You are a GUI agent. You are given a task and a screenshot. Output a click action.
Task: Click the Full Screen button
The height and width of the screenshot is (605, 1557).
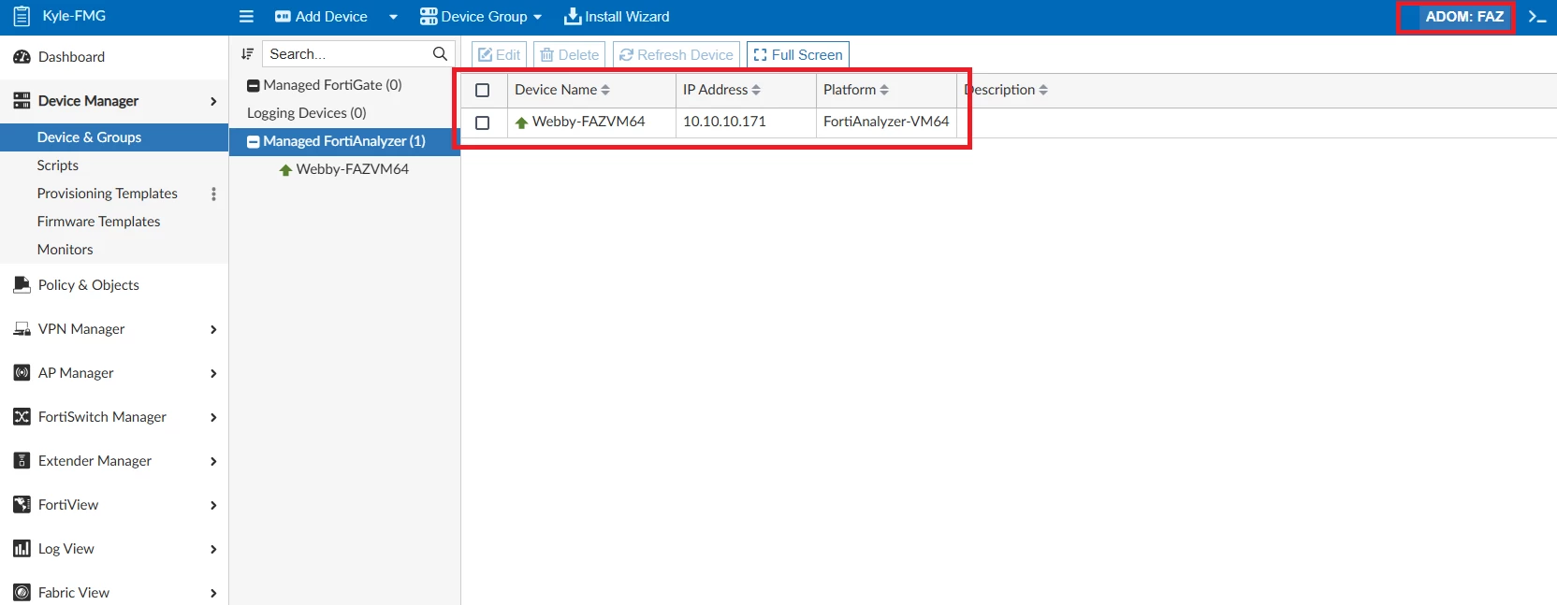pos(798,55)
